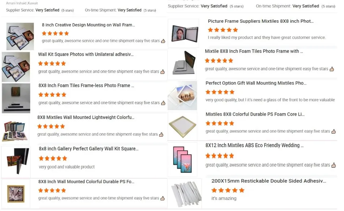Viewport: 344px width, 211px height.
Task: Like the 8X8 Mixtiles Wall Mounted Lightweight review
Action: 161,134
